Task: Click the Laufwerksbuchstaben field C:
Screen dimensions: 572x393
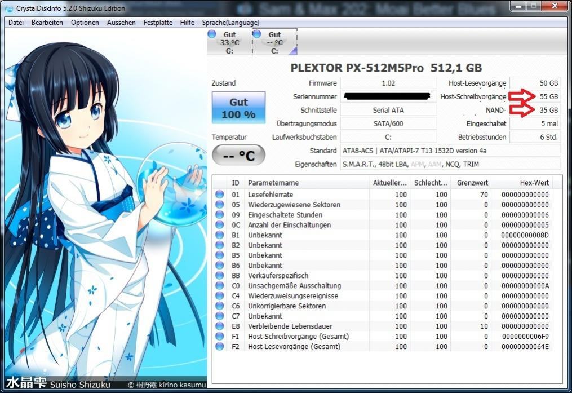Action: (x=388, y=137)
